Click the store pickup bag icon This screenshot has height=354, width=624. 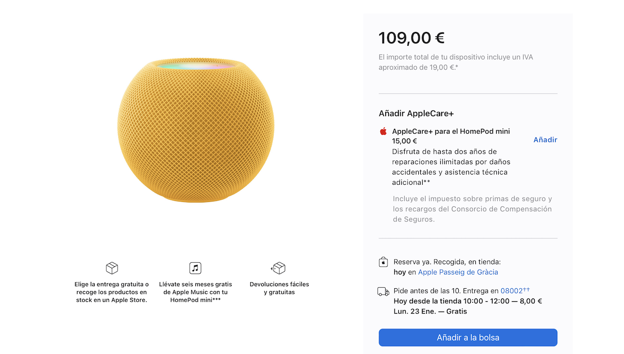[x=383, y=263]
